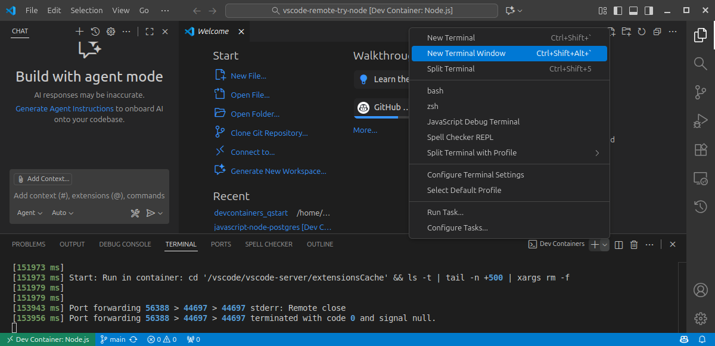
Task: Close the chat panel
Action: point(165,32)
